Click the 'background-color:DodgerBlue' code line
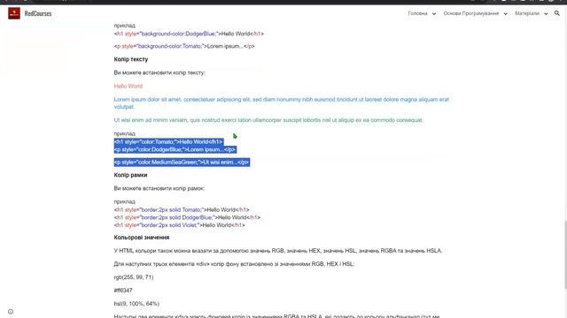 [189, 34]
